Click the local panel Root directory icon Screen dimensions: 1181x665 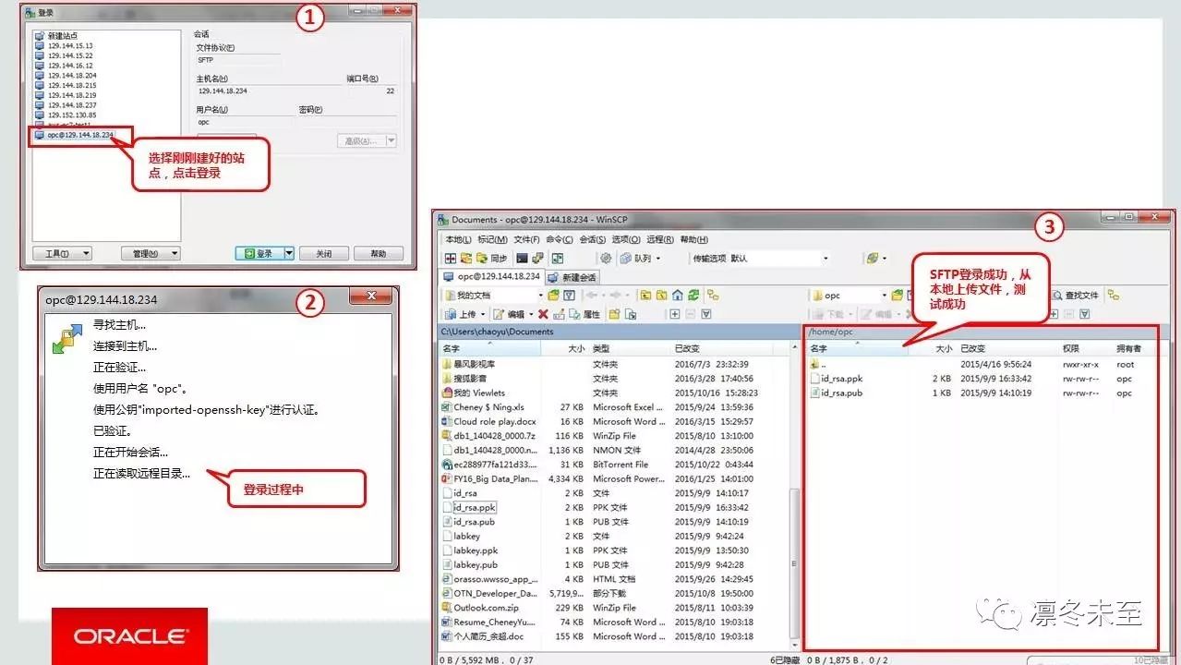click(662, 296)
